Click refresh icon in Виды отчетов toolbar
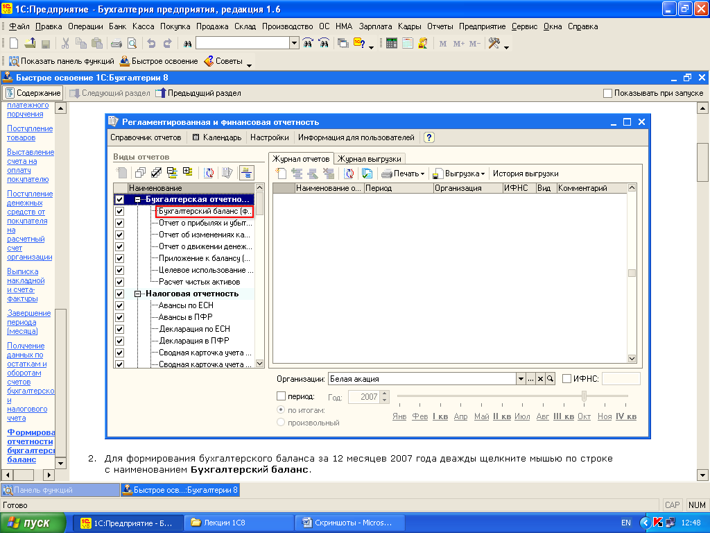 click(x=209, y=173)
